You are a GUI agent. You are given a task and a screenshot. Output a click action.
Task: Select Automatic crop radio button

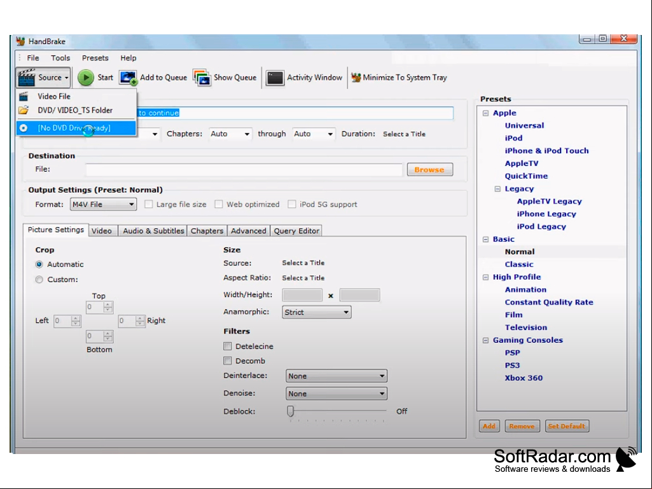click(39, 265)
